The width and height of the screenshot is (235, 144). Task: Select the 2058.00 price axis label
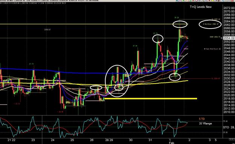pyautogui.click(x=229, y=31)
